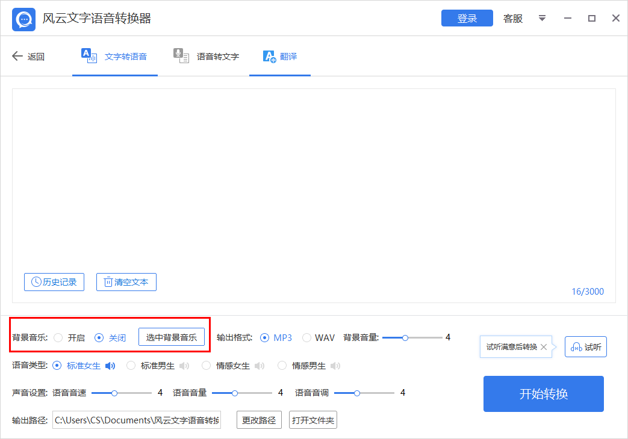Click the 选中背景音乐 button
Viewport: 628px width, 439px height.
pyautogui.click(x=172, y=337)
